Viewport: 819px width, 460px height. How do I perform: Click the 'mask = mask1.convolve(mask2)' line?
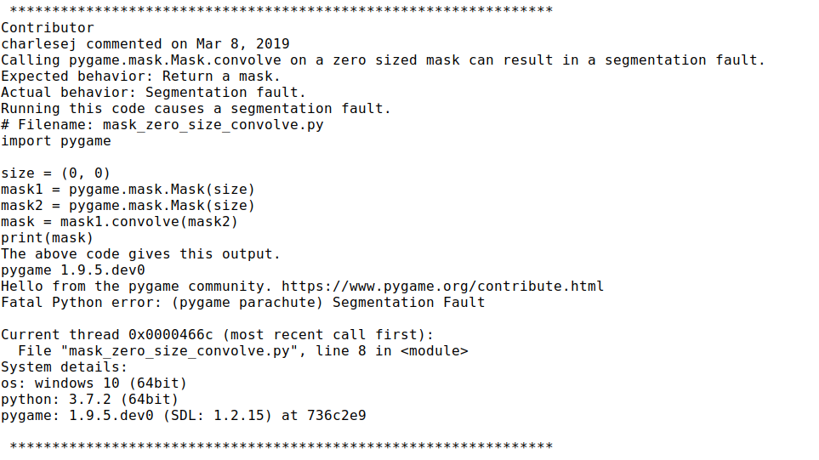tap(119, 222)
